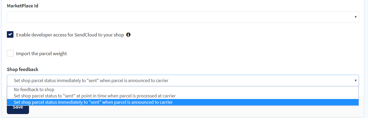
Task: Click the info icon beside developer access
Action: pyautogui.click(x=128, y=35)
